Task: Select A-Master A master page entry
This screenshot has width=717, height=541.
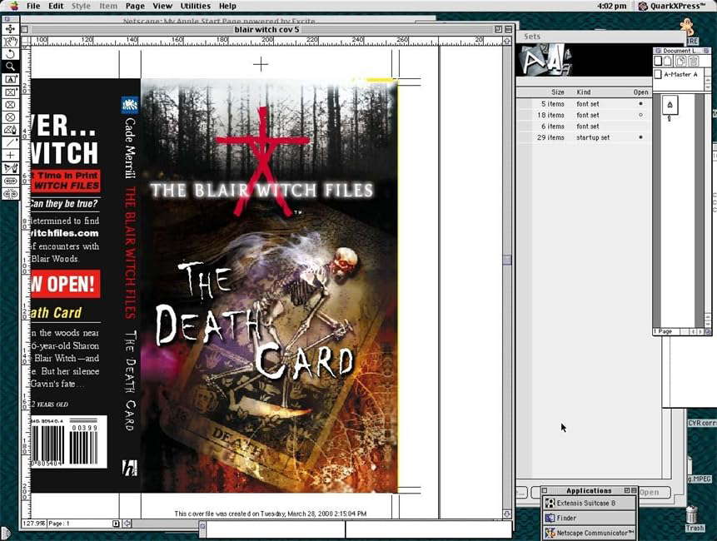Action: tap(680, 74)
